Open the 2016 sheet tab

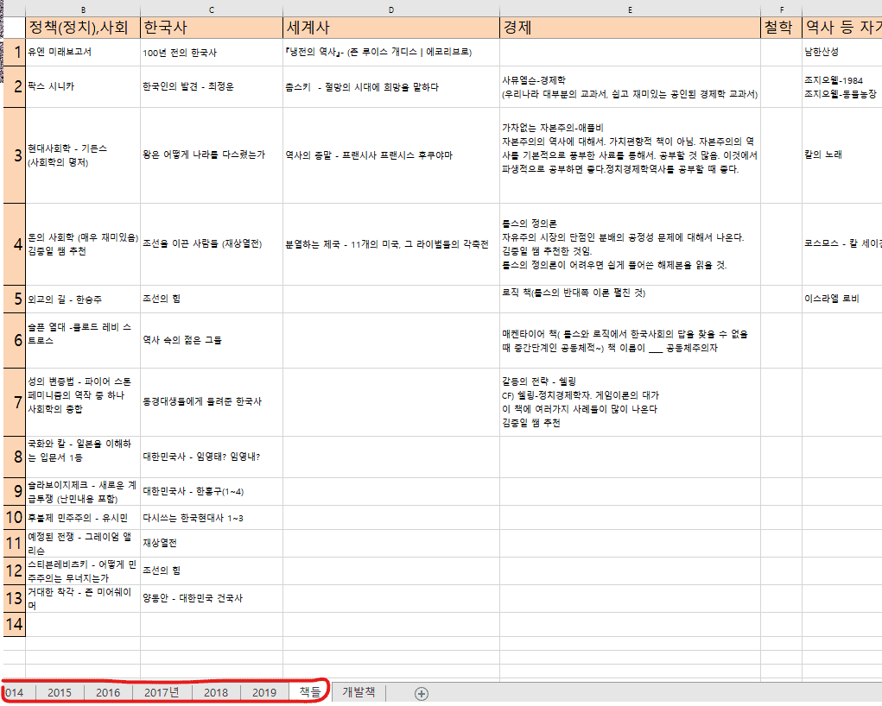(x=108, y=692)
